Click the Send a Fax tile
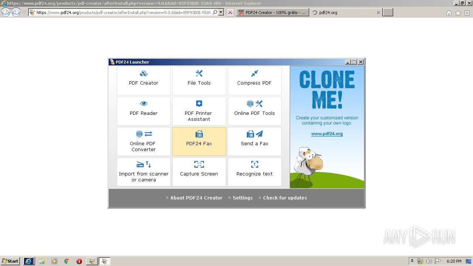The width and height of the screenshot is (473, 266). (x=255, y=141)
